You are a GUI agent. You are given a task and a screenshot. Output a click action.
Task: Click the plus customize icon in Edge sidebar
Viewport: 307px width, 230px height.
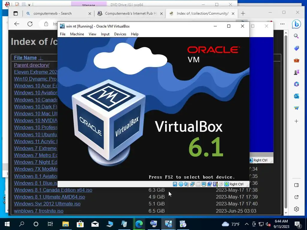[x=297, y=121]
